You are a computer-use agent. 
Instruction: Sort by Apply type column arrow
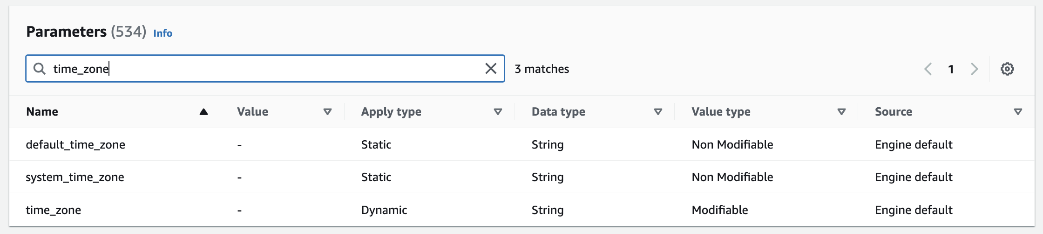498,112
